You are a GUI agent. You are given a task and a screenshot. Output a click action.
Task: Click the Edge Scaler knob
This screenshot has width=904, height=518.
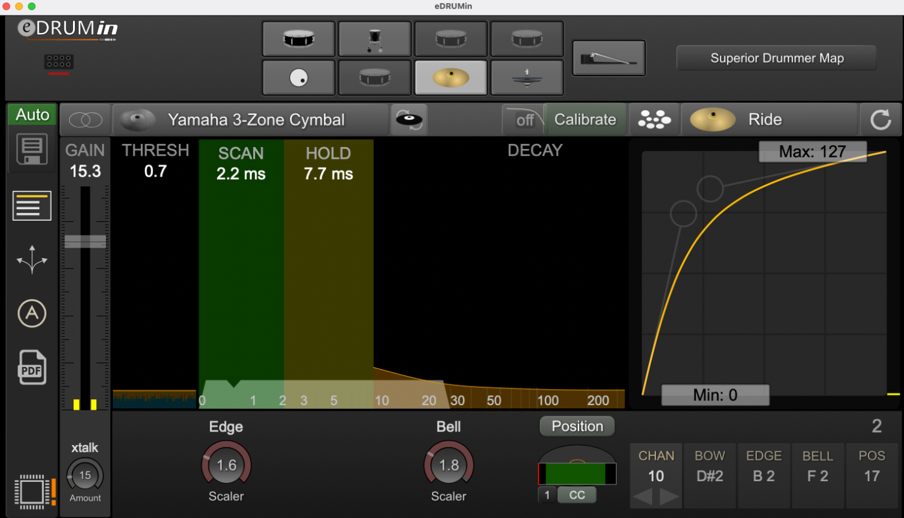tap(226, 465)
